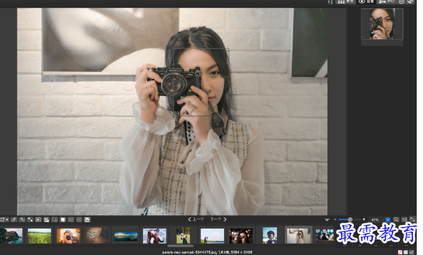Select the green grass field thumbnail
The height and width of the screenshot is (255, 423).
pos(39,235)
